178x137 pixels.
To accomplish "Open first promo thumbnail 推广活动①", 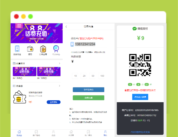I will (25, 72).
